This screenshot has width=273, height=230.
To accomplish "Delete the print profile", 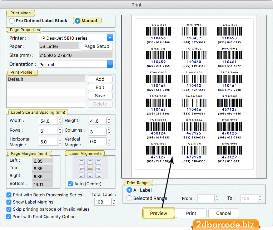I will [100, 104].
